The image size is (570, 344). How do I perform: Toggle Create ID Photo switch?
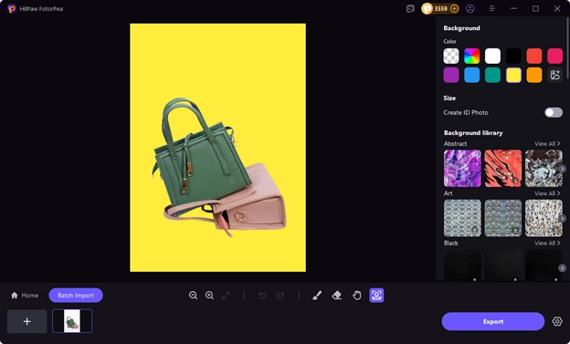pyautogui.click(x=554, y=112)
